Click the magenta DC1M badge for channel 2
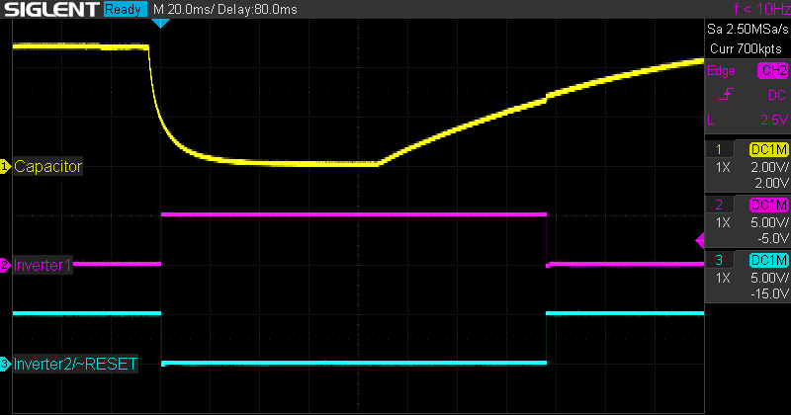791x415 pixels. 768,205
